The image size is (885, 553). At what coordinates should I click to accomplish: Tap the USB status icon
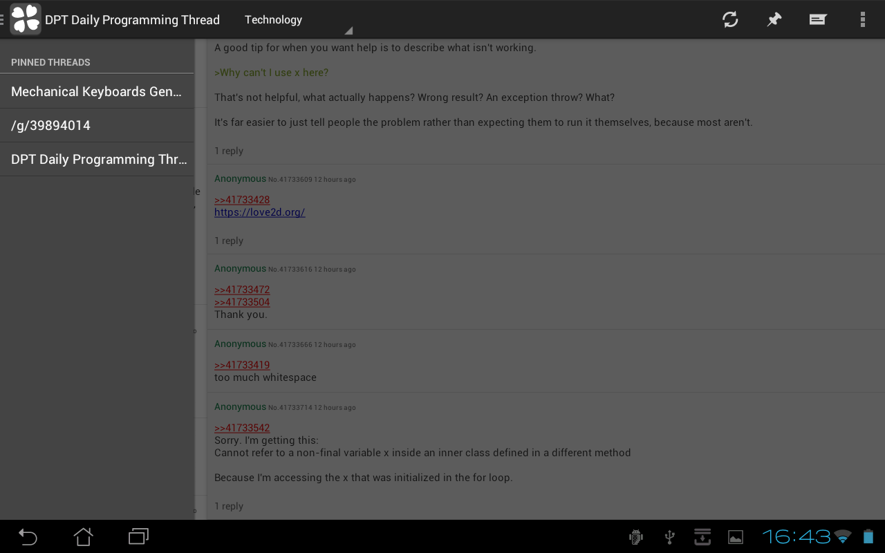[669, 536]
